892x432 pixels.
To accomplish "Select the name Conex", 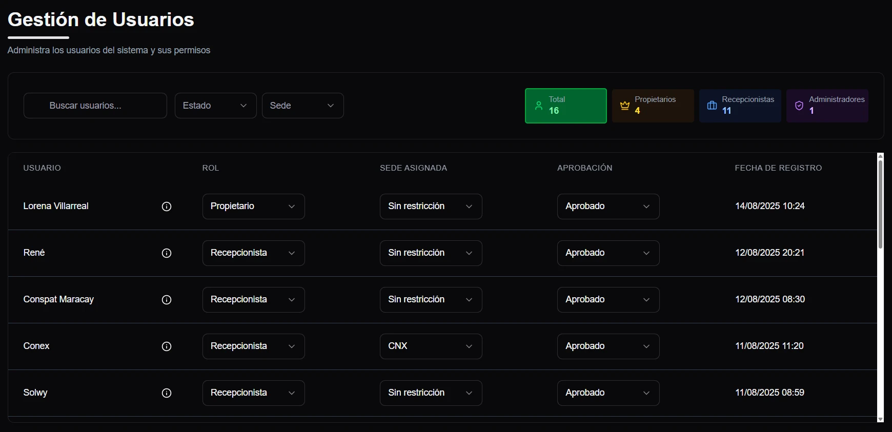I will [36, 346].
